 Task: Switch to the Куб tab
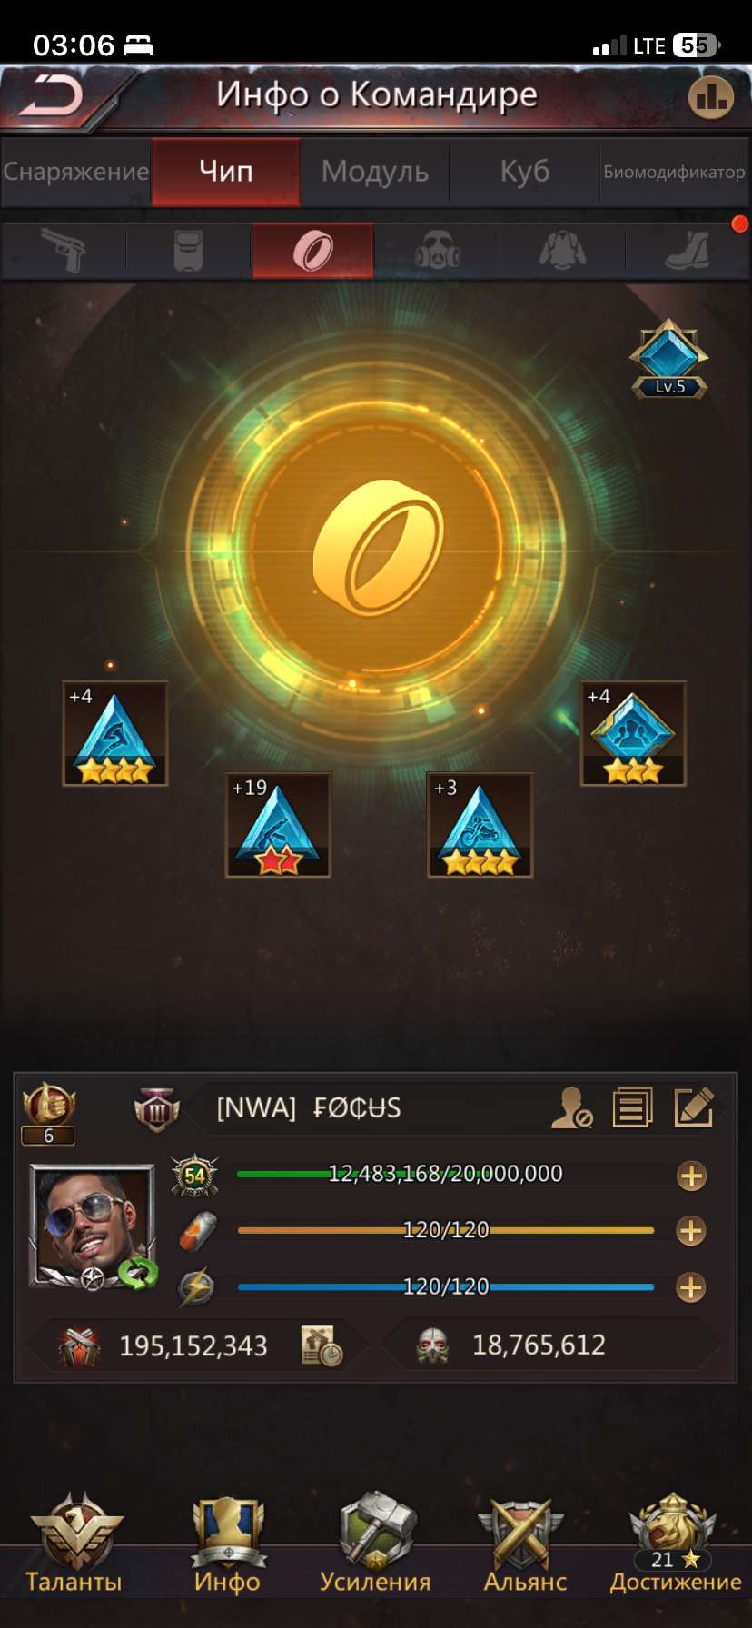[525, 171]
